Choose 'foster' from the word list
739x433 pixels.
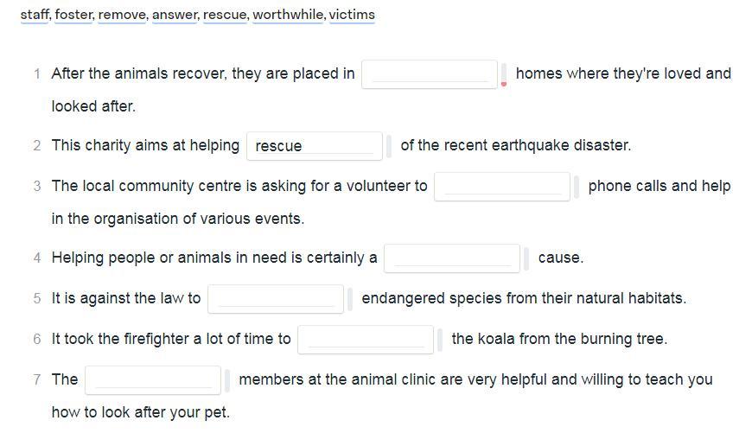coord(73,15)
